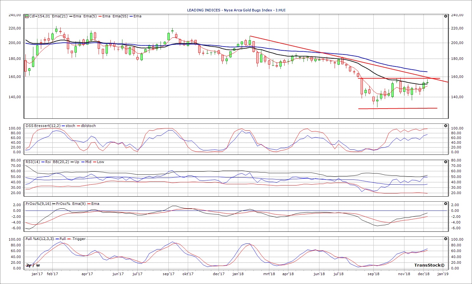Select the stoch legend entry
The width and height of the screenshot is (472, 284).
[68, 126]
